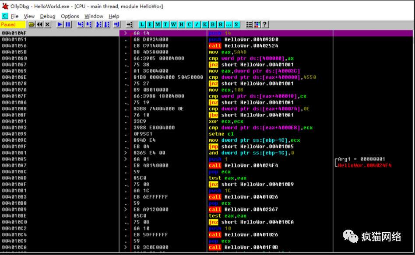Select the highlighted row at address 0040104F
This screenshot has width=415, height=255.
click(207, 33)
